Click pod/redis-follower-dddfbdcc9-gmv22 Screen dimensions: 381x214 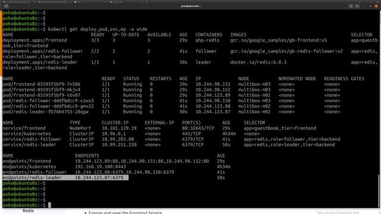click(48, 106)
